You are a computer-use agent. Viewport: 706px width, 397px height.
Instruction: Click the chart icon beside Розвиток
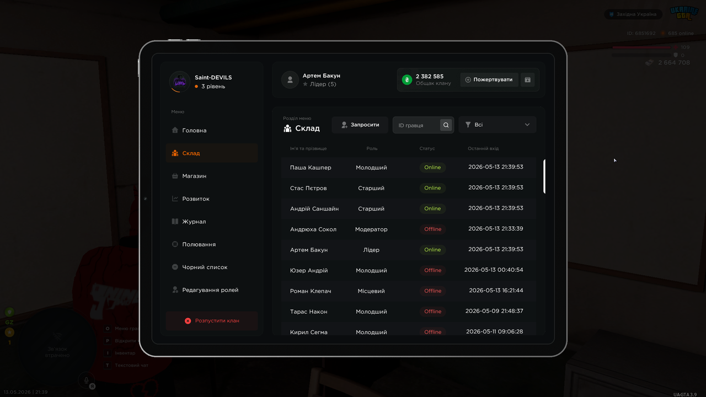click(175, 198)
